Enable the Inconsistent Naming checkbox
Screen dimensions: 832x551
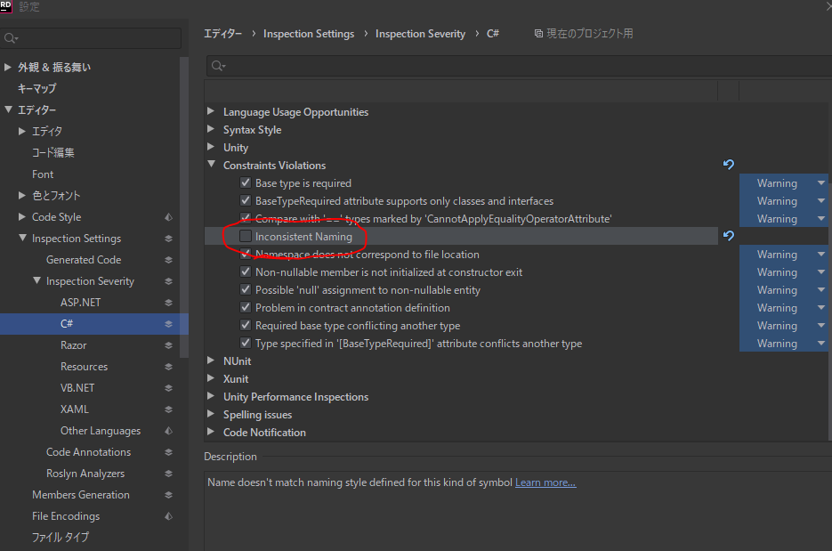246,236
